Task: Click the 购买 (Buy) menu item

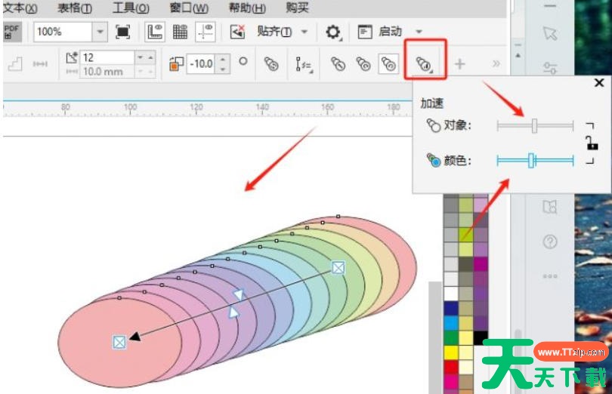Action: (296, 8)
